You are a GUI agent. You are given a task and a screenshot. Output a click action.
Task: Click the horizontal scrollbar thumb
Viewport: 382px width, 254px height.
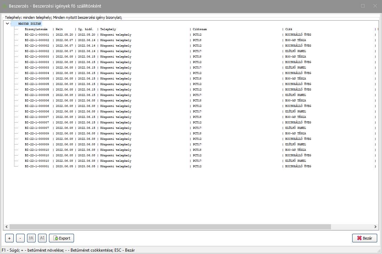170,227
